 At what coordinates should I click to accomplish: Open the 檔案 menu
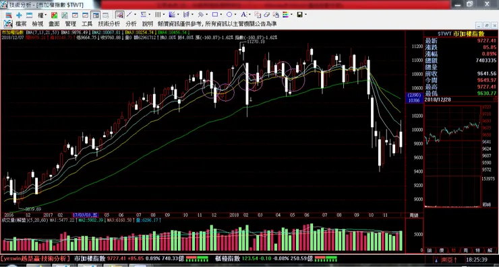21,24
